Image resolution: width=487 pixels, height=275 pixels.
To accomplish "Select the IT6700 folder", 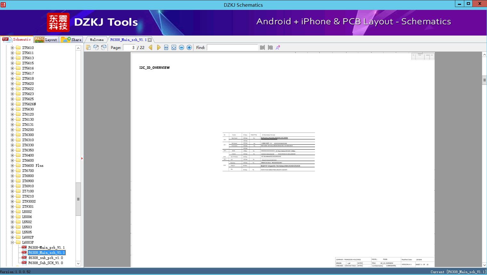I will pyautogui.click(x=28, y=171).
